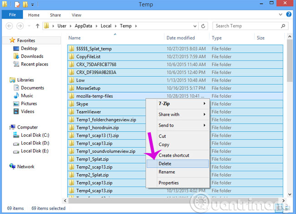Open the File menu
Image resolution: width=296 pixels, height=214 pixels.
[x=13, y=15]
